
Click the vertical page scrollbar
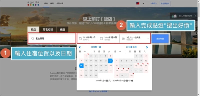point(198,48)
